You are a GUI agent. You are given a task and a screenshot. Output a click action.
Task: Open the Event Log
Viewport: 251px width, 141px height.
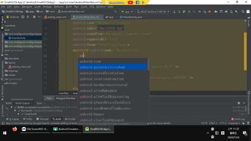click(238, 119)
